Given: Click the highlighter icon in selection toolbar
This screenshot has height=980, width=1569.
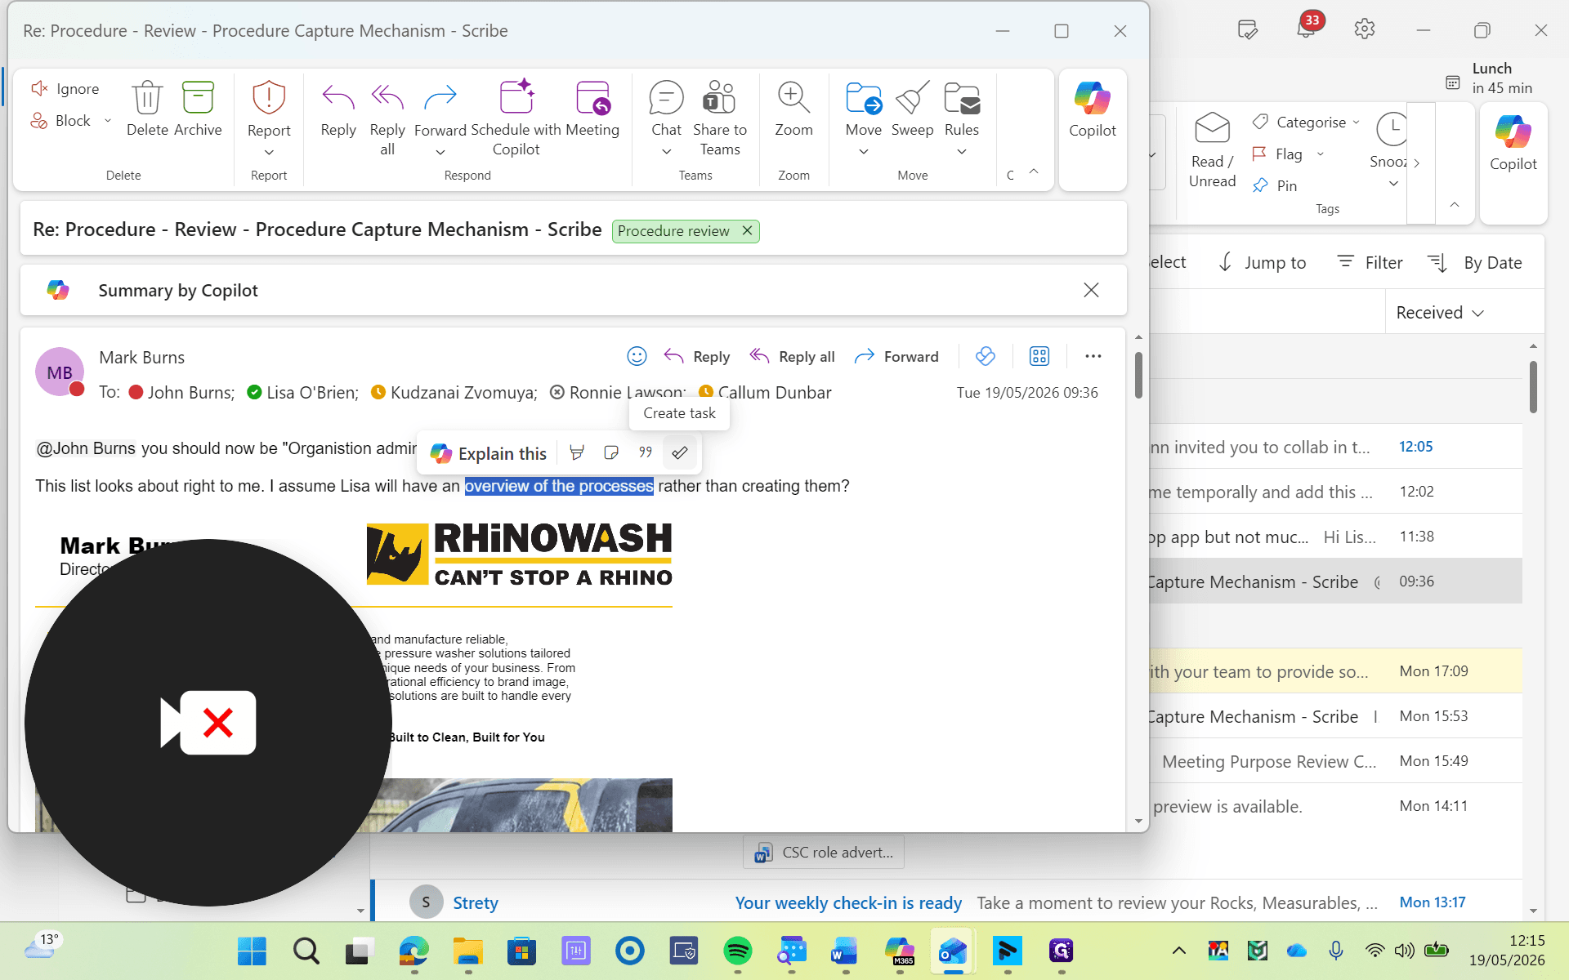Looking at the screenshot, I should tap(577, 452).
